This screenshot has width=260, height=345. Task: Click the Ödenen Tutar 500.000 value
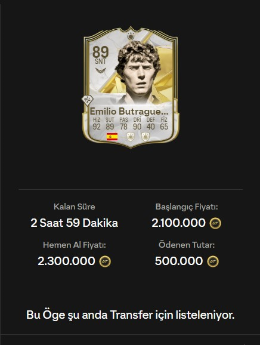[x=179, y=261]
